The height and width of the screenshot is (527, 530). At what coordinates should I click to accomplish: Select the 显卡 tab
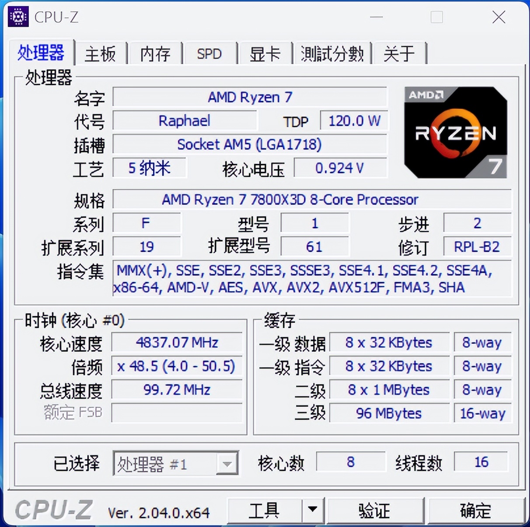[265, 53]
